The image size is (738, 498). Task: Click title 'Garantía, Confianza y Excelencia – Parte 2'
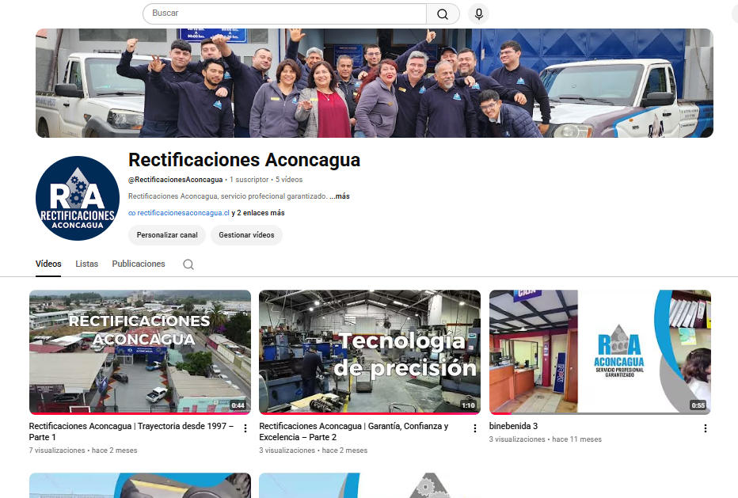pos(353,431)
